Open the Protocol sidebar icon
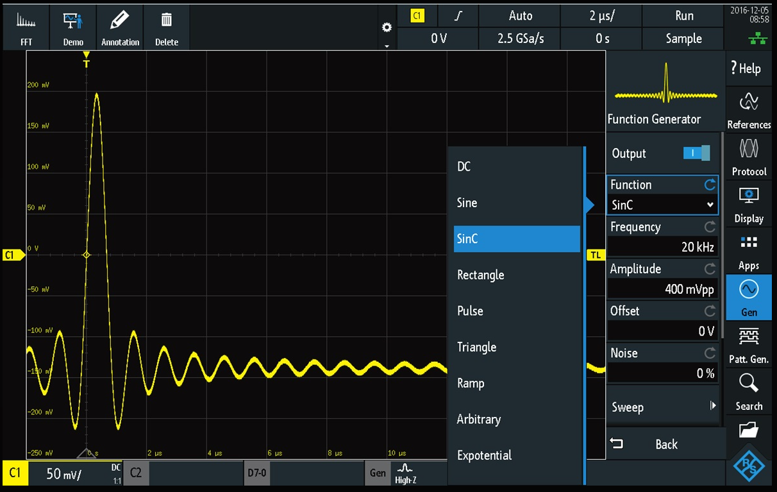Image resolution: width=777 pixels, height=492 pixels. 749,157
